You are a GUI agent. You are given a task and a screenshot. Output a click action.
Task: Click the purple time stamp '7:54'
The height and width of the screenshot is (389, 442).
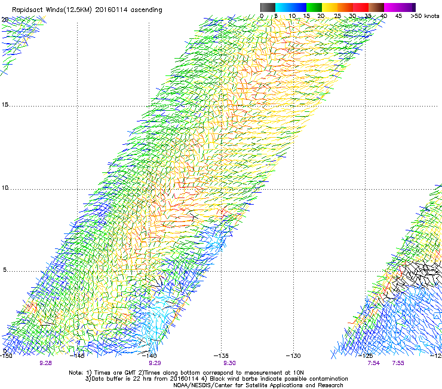(x=373, y=363)
